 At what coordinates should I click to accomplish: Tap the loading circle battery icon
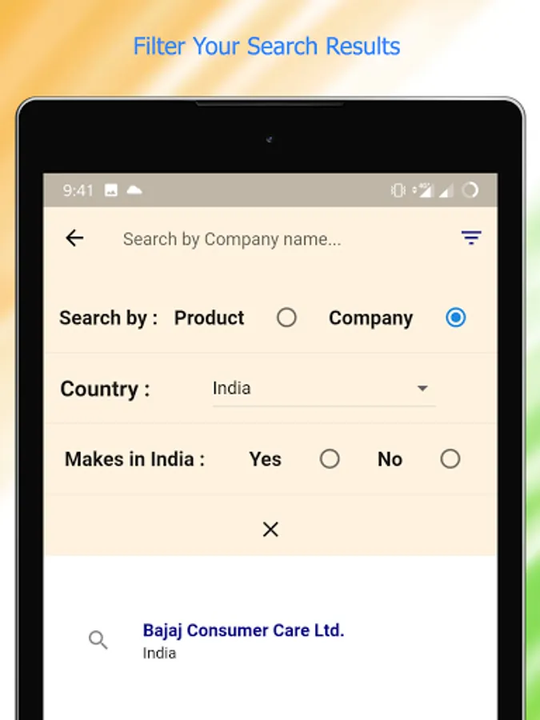point(470,190)
